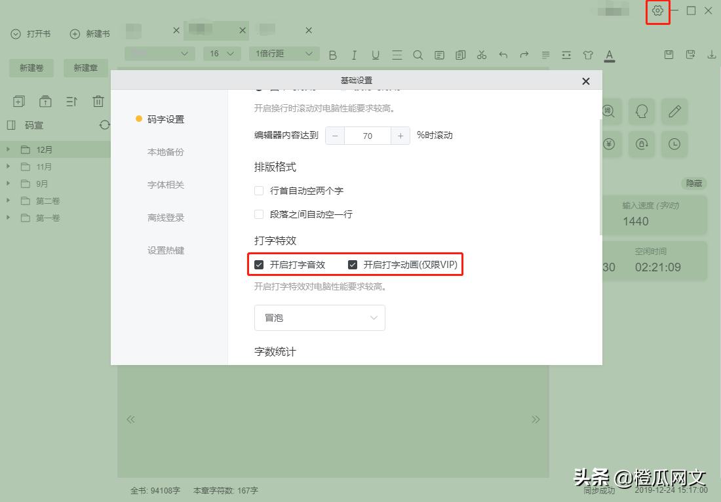The height and width of the screenshot is (502, 721).
Task: Click the trash icon in the left sidebar
Action: point(98,101)
